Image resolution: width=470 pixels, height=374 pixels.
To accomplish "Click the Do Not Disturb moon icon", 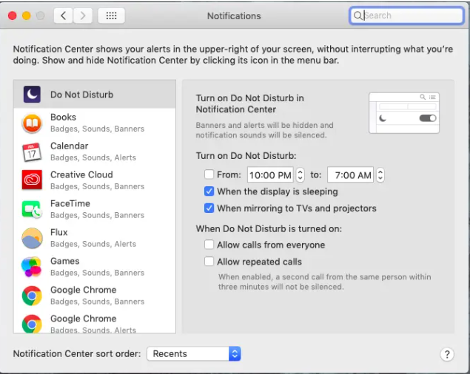I will [32, 95].
